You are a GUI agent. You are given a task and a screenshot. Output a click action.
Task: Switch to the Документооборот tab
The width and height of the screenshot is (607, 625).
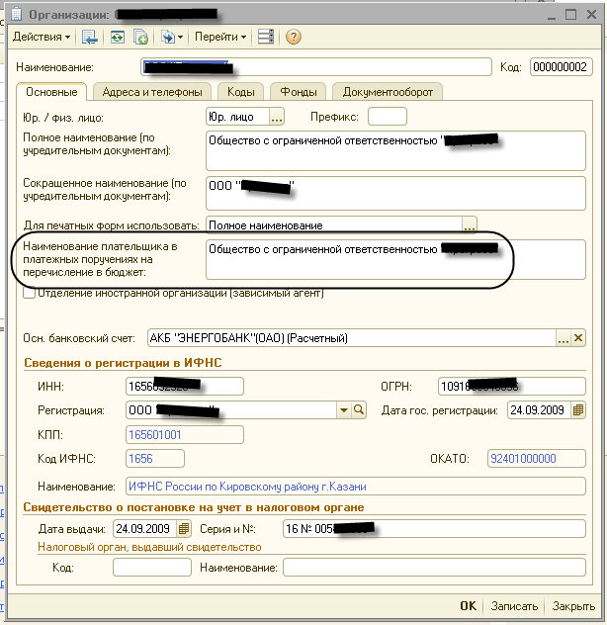pos(388,92)
